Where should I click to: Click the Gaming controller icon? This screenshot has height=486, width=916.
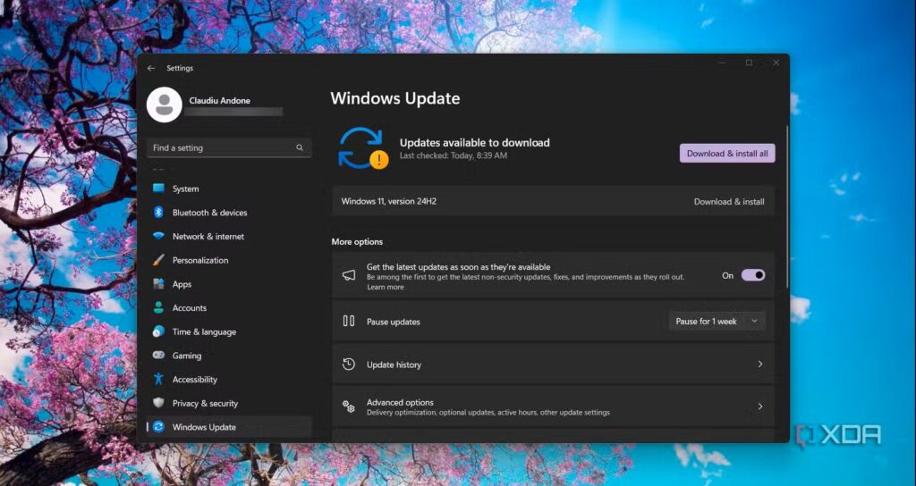click(x=158, y=356)
